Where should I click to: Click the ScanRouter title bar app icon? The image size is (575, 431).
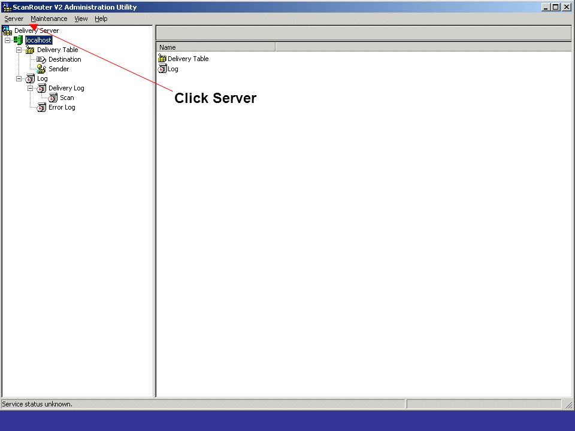pyautogui.click(x=7, y=7)
